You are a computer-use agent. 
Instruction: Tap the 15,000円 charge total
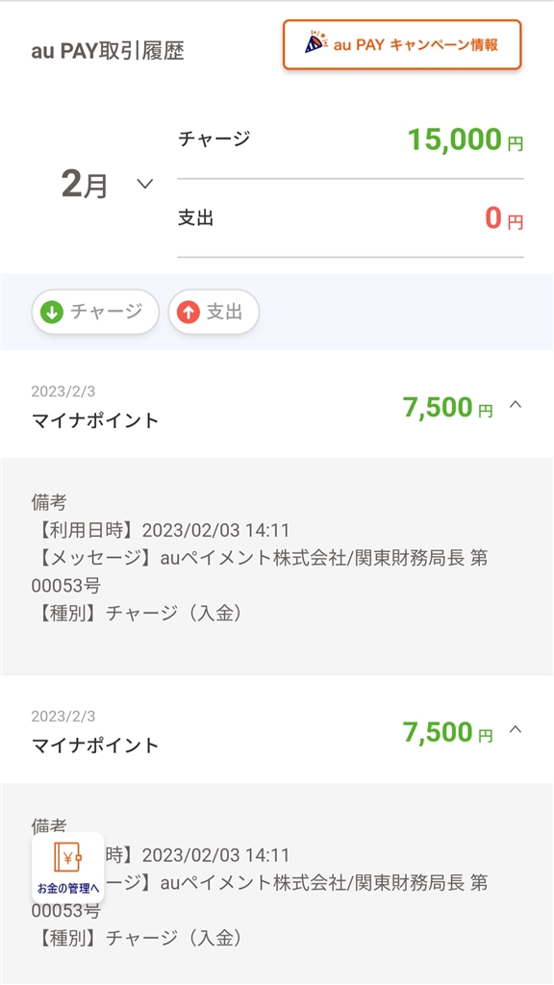465,139
